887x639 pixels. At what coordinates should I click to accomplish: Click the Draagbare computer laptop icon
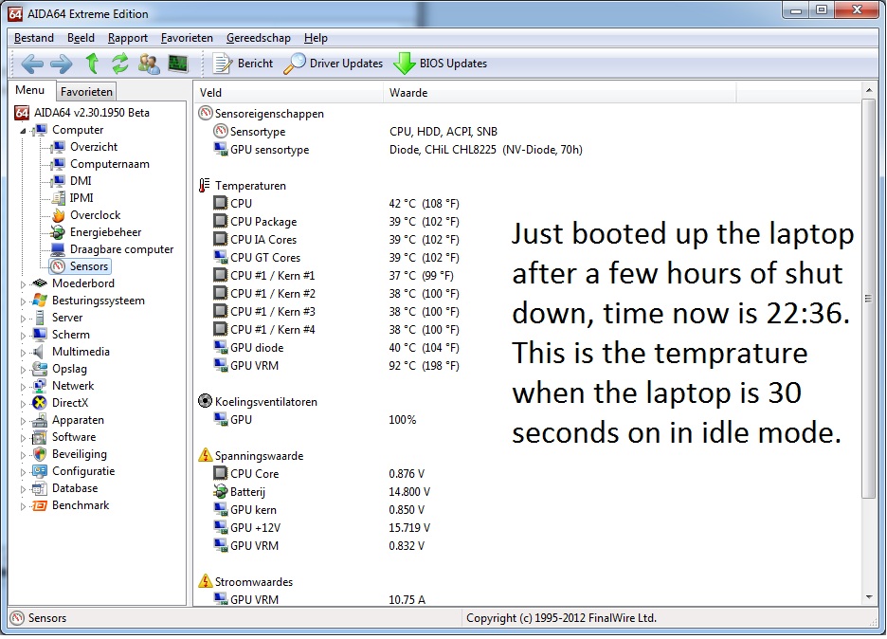58,249
